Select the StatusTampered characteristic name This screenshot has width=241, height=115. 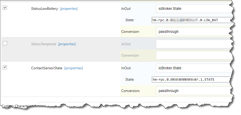point(43,44)
